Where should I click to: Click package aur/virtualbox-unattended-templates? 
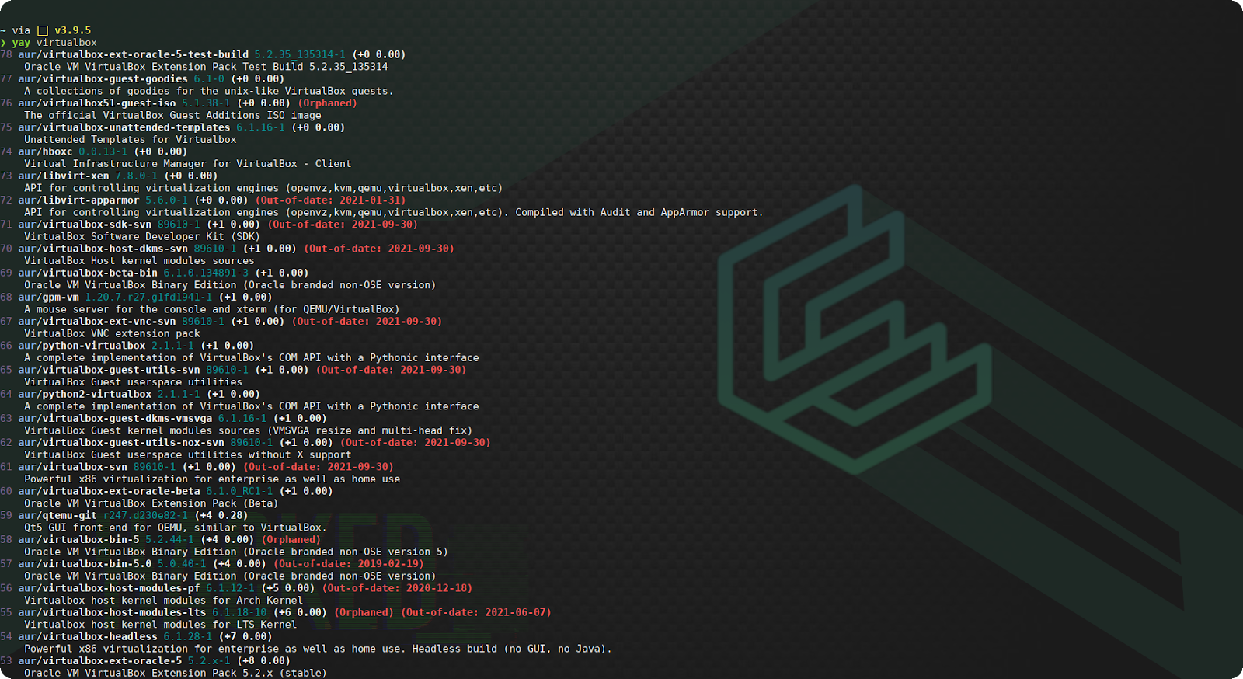coord(124,127)
